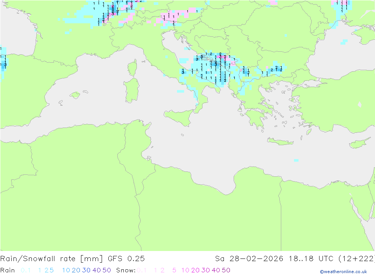Click the island of Crete on map
This screenshot has height=275, width=375.
coord(280,141)
